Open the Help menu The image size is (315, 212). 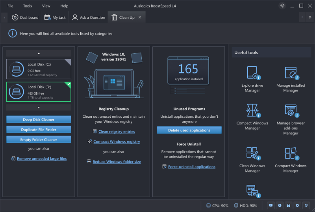point(64,6)
